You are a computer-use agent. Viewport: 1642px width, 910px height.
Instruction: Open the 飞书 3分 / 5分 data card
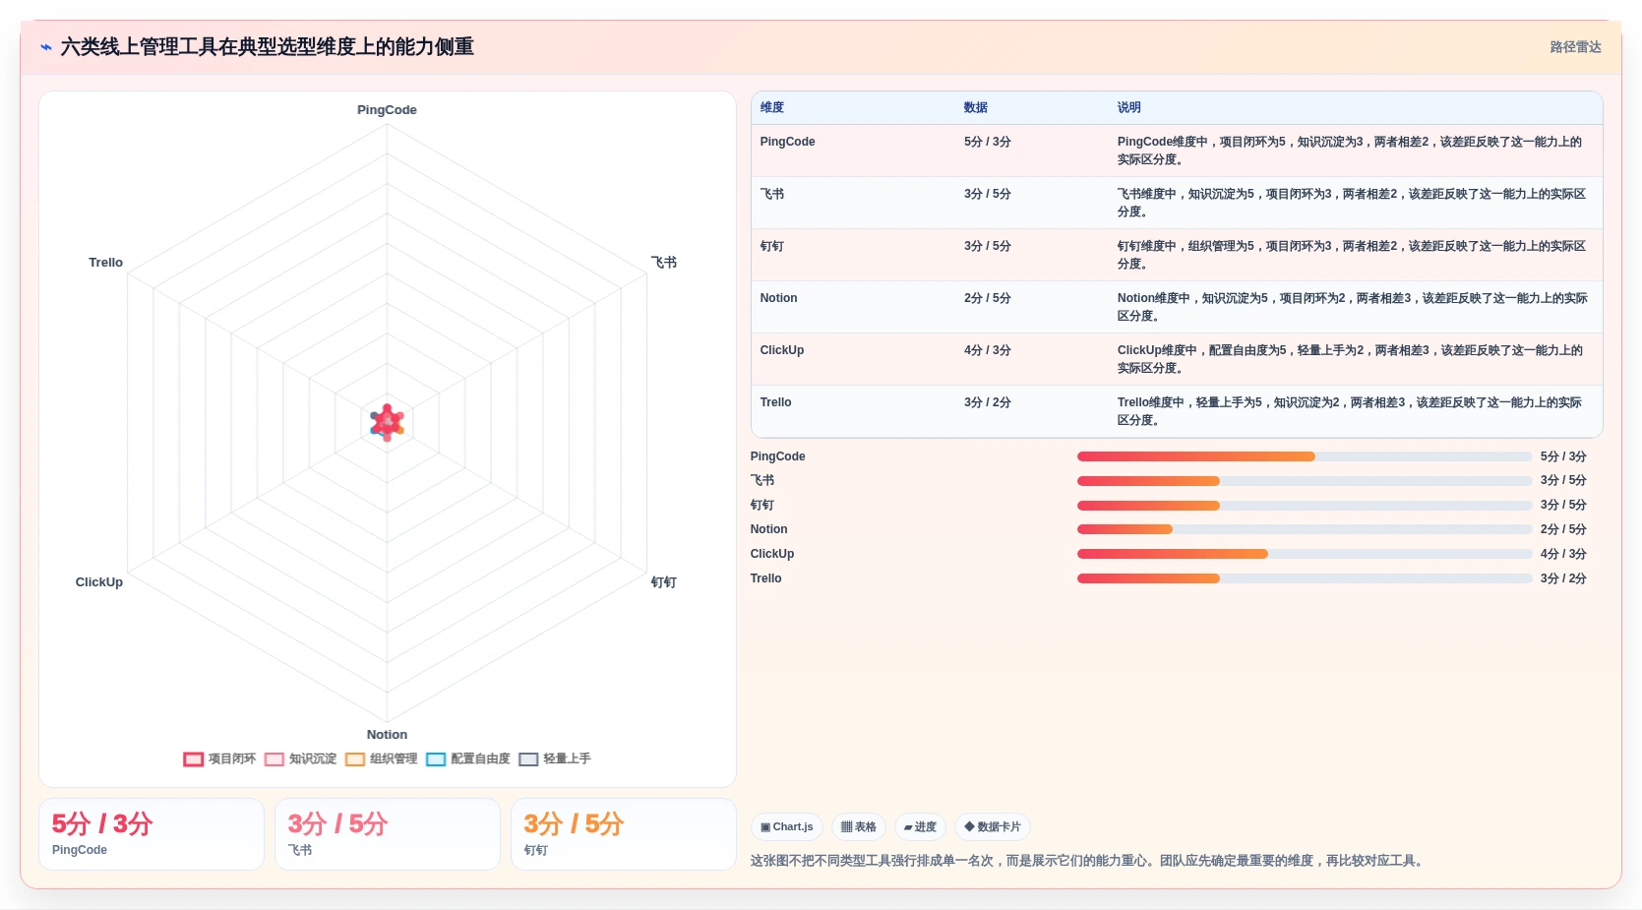click(x=388, y=834)
